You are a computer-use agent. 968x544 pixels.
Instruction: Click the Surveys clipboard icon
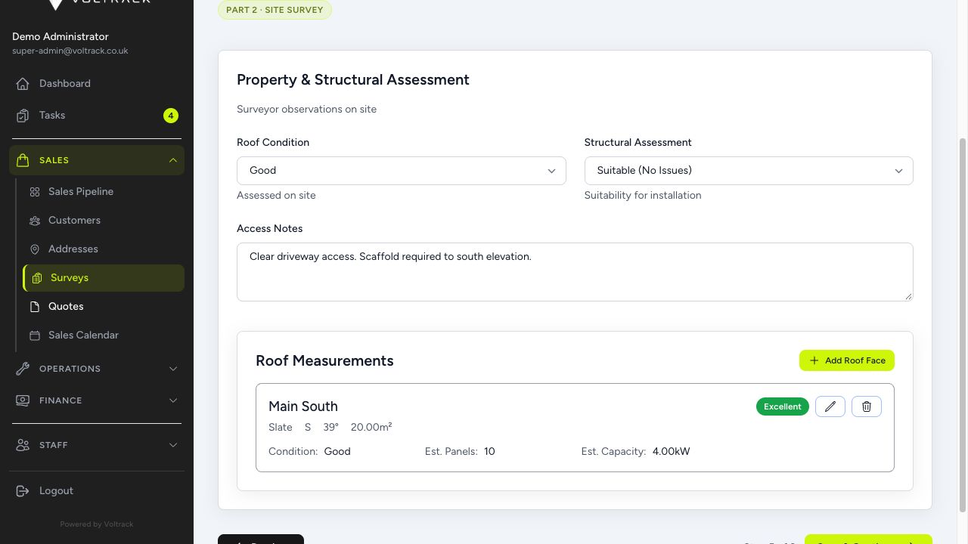click(37, 278)
